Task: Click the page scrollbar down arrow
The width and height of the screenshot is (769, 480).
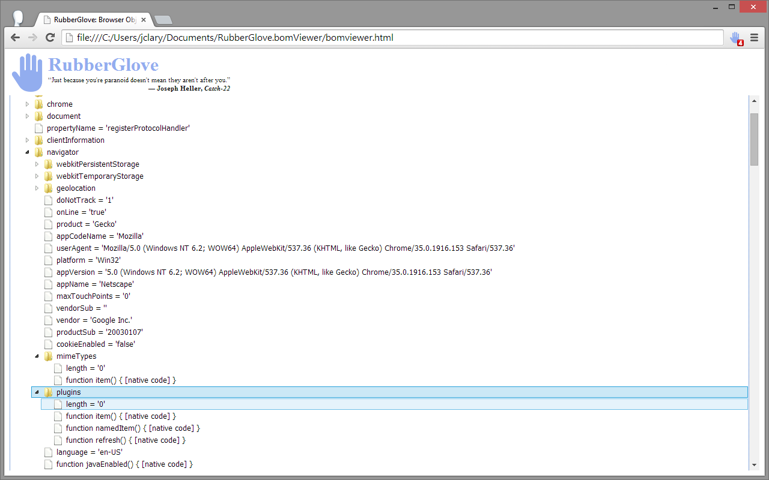Action: (754, 464)
